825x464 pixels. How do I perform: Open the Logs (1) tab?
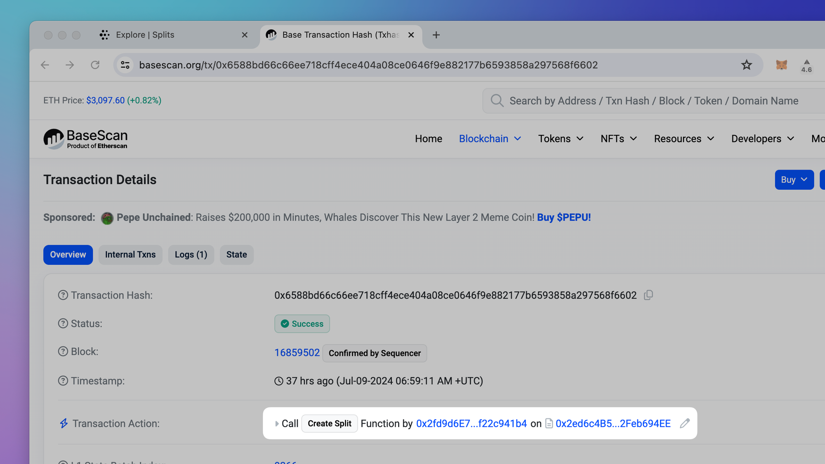click(x=191, y=254)
